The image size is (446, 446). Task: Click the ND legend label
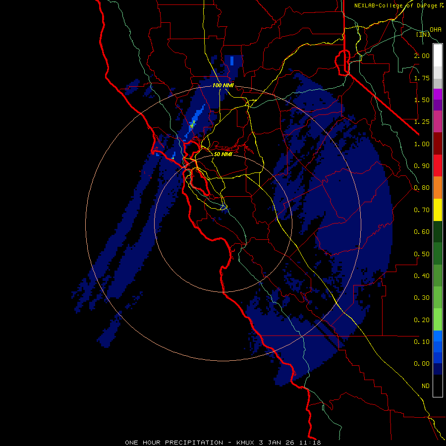point(426,386)
